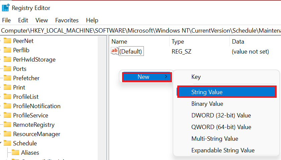Click the Registry Editor app icon
The width and height of the screenshot is (281, 160).
pyautogui.click(x=6, y=8)
